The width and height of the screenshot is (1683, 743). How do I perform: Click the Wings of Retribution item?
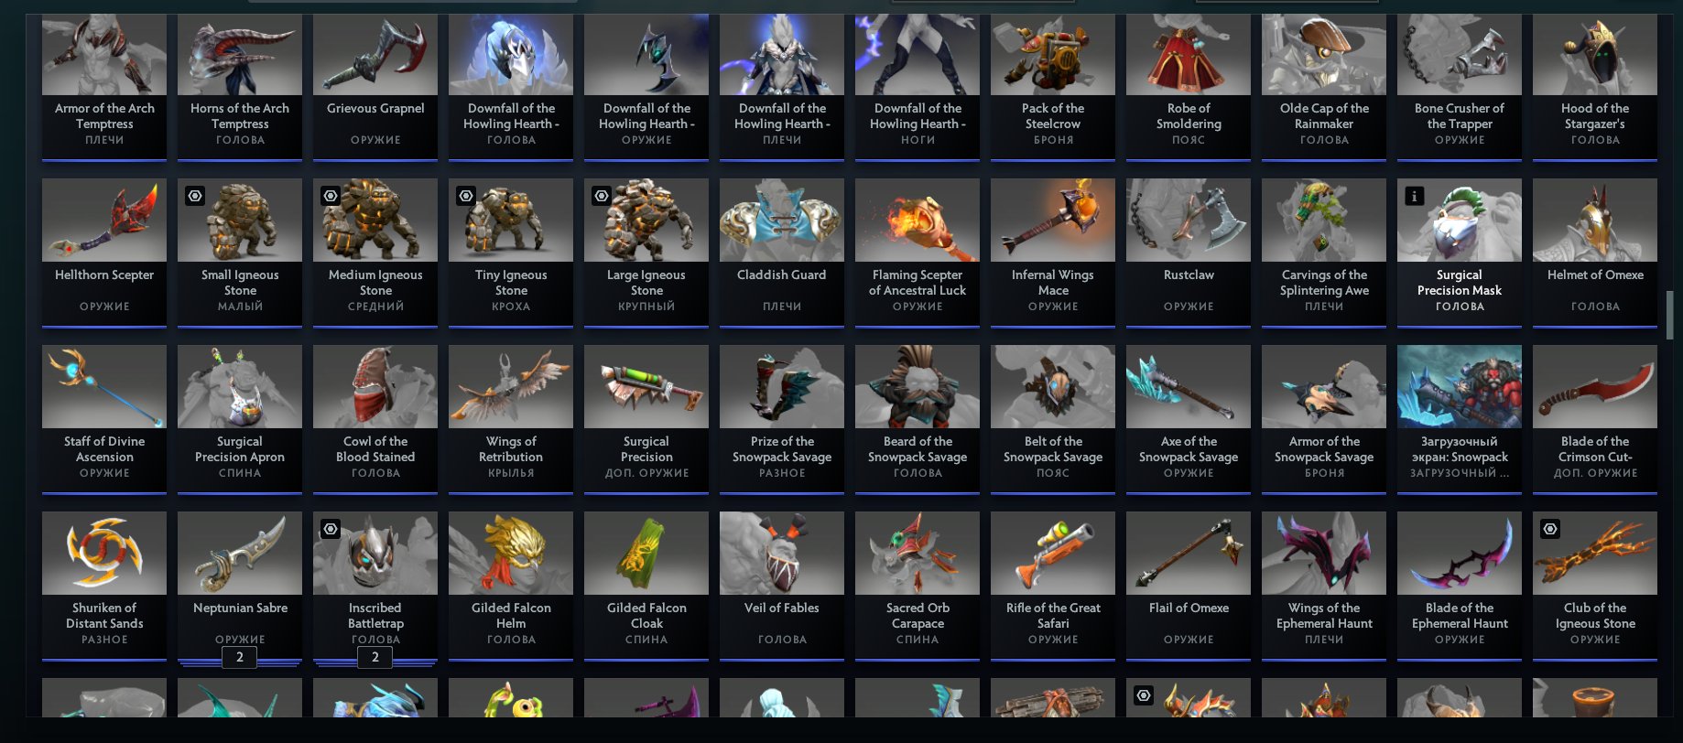click(511, 419)
